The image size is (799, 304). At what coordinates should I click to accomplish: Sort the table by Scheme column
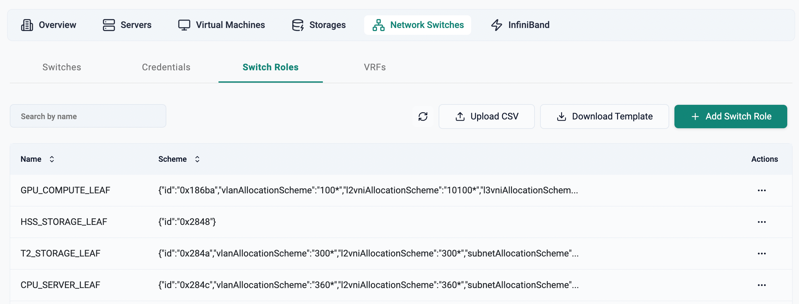coord(197,159)
